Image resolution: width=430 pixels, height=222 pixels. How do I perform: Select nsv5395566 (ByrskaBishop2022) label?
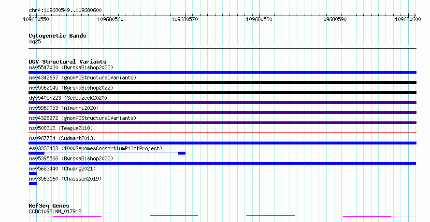click(x=71, y=158)
